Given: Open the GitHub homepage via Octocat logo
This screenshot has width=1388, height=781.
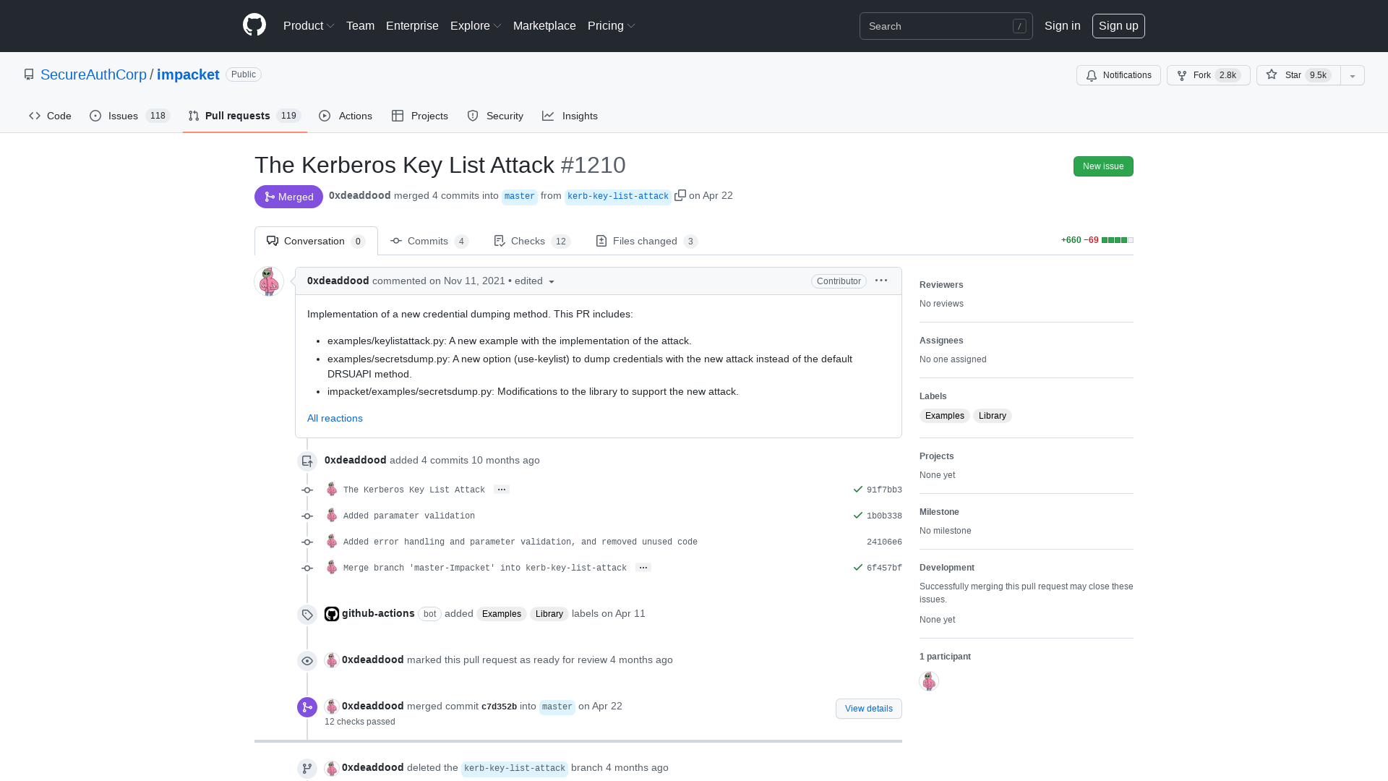Looking at the screenshot, I should [254, 25].
